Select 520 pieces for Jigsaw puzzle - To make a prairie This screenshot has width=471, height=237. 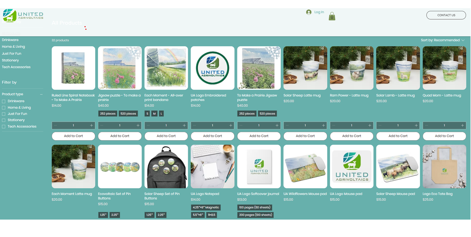(128, 114)
